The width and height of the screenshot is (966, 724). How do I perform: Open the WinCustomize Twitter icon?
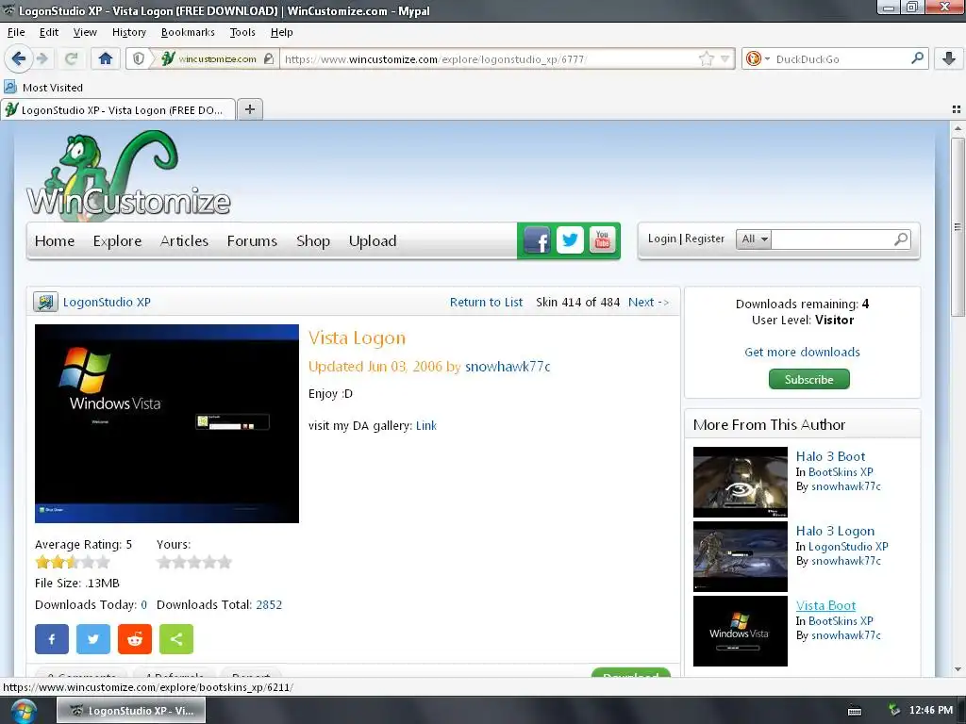pyautogui.click(x=570, y=240)
